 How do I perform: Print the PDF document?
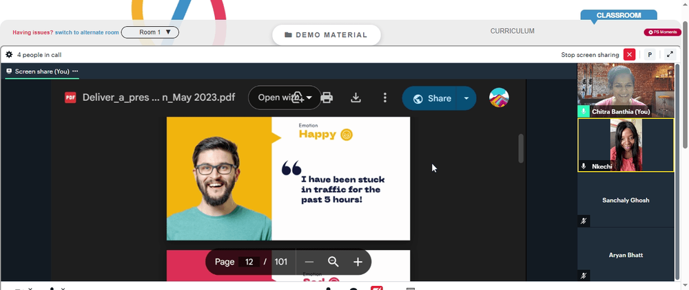[327, 98]
